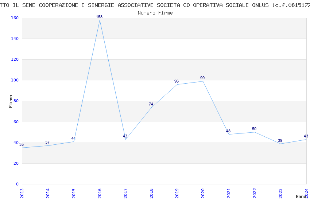Click the 39 data label for 2023
Viewport: 310px width, 200px height.
pyautogui.click(x=280, y=140)
